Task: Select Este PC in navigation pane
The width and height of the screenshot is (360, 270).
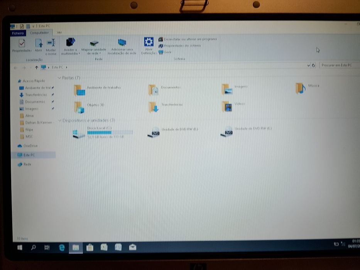Action: tap(33, 155)
